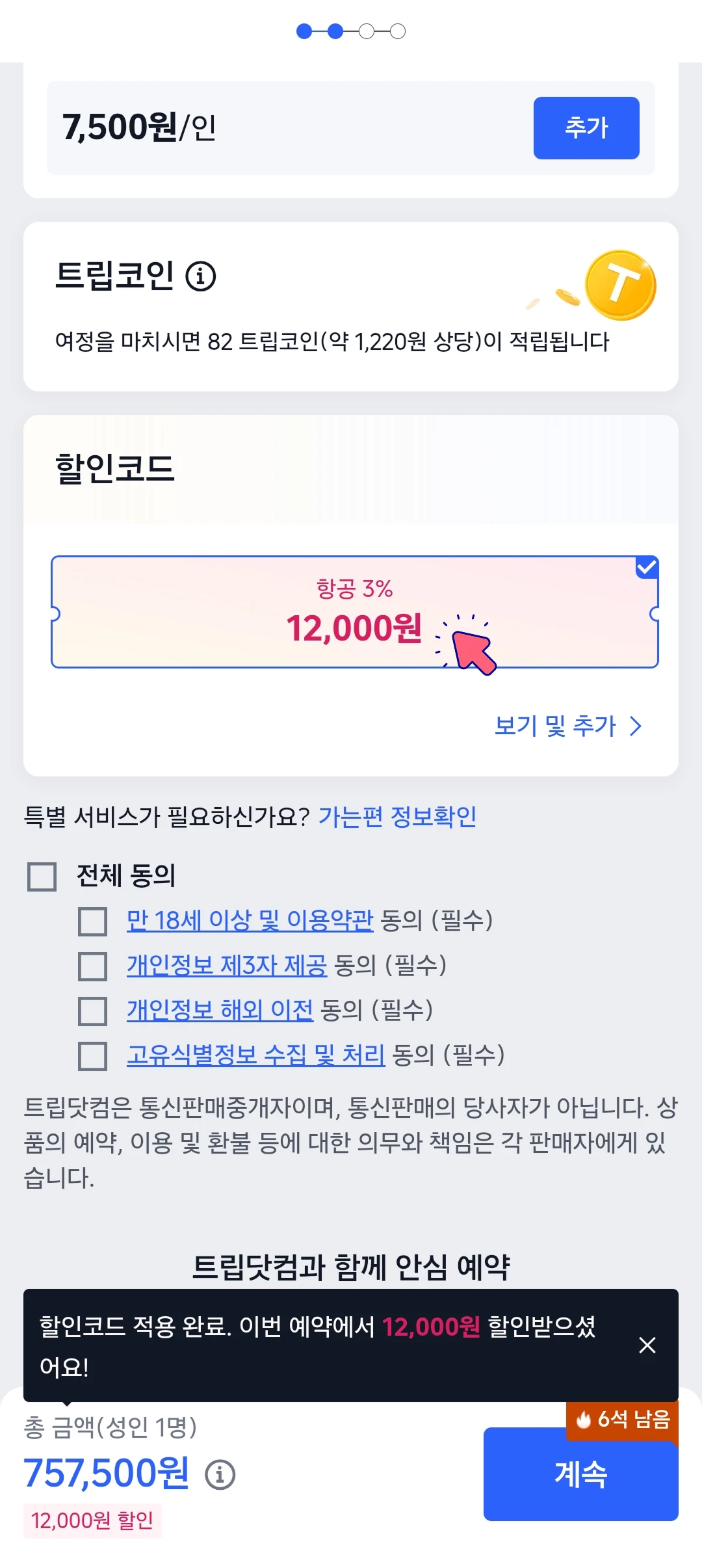This screenshot has width=702, height=1562.
Task: Tap the info icon next to 트립코인
Action: coord(201,276)
